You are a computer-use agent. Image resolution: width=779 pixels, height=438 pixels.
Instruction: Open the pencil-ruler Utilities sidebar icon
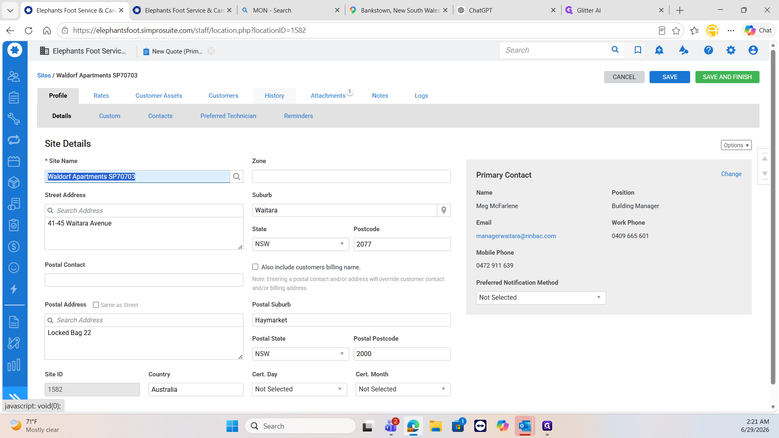[x=14, y=343]
